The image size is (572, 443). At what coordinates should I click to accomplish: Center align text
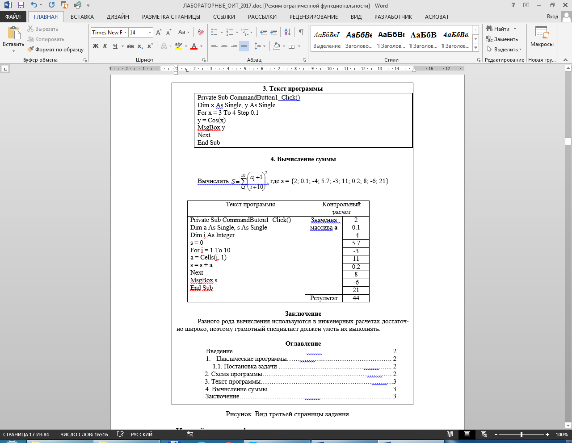[x=224, y=46]
